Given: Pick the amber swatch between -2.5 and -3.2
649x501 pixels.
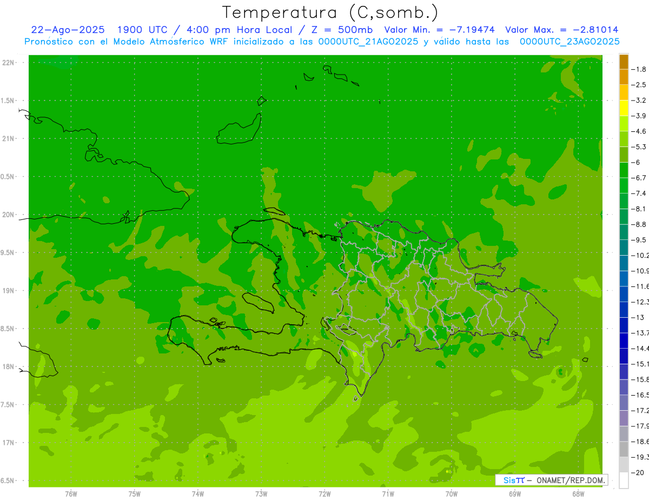Looking at the screenshot, I should click(x=624, y=92).
